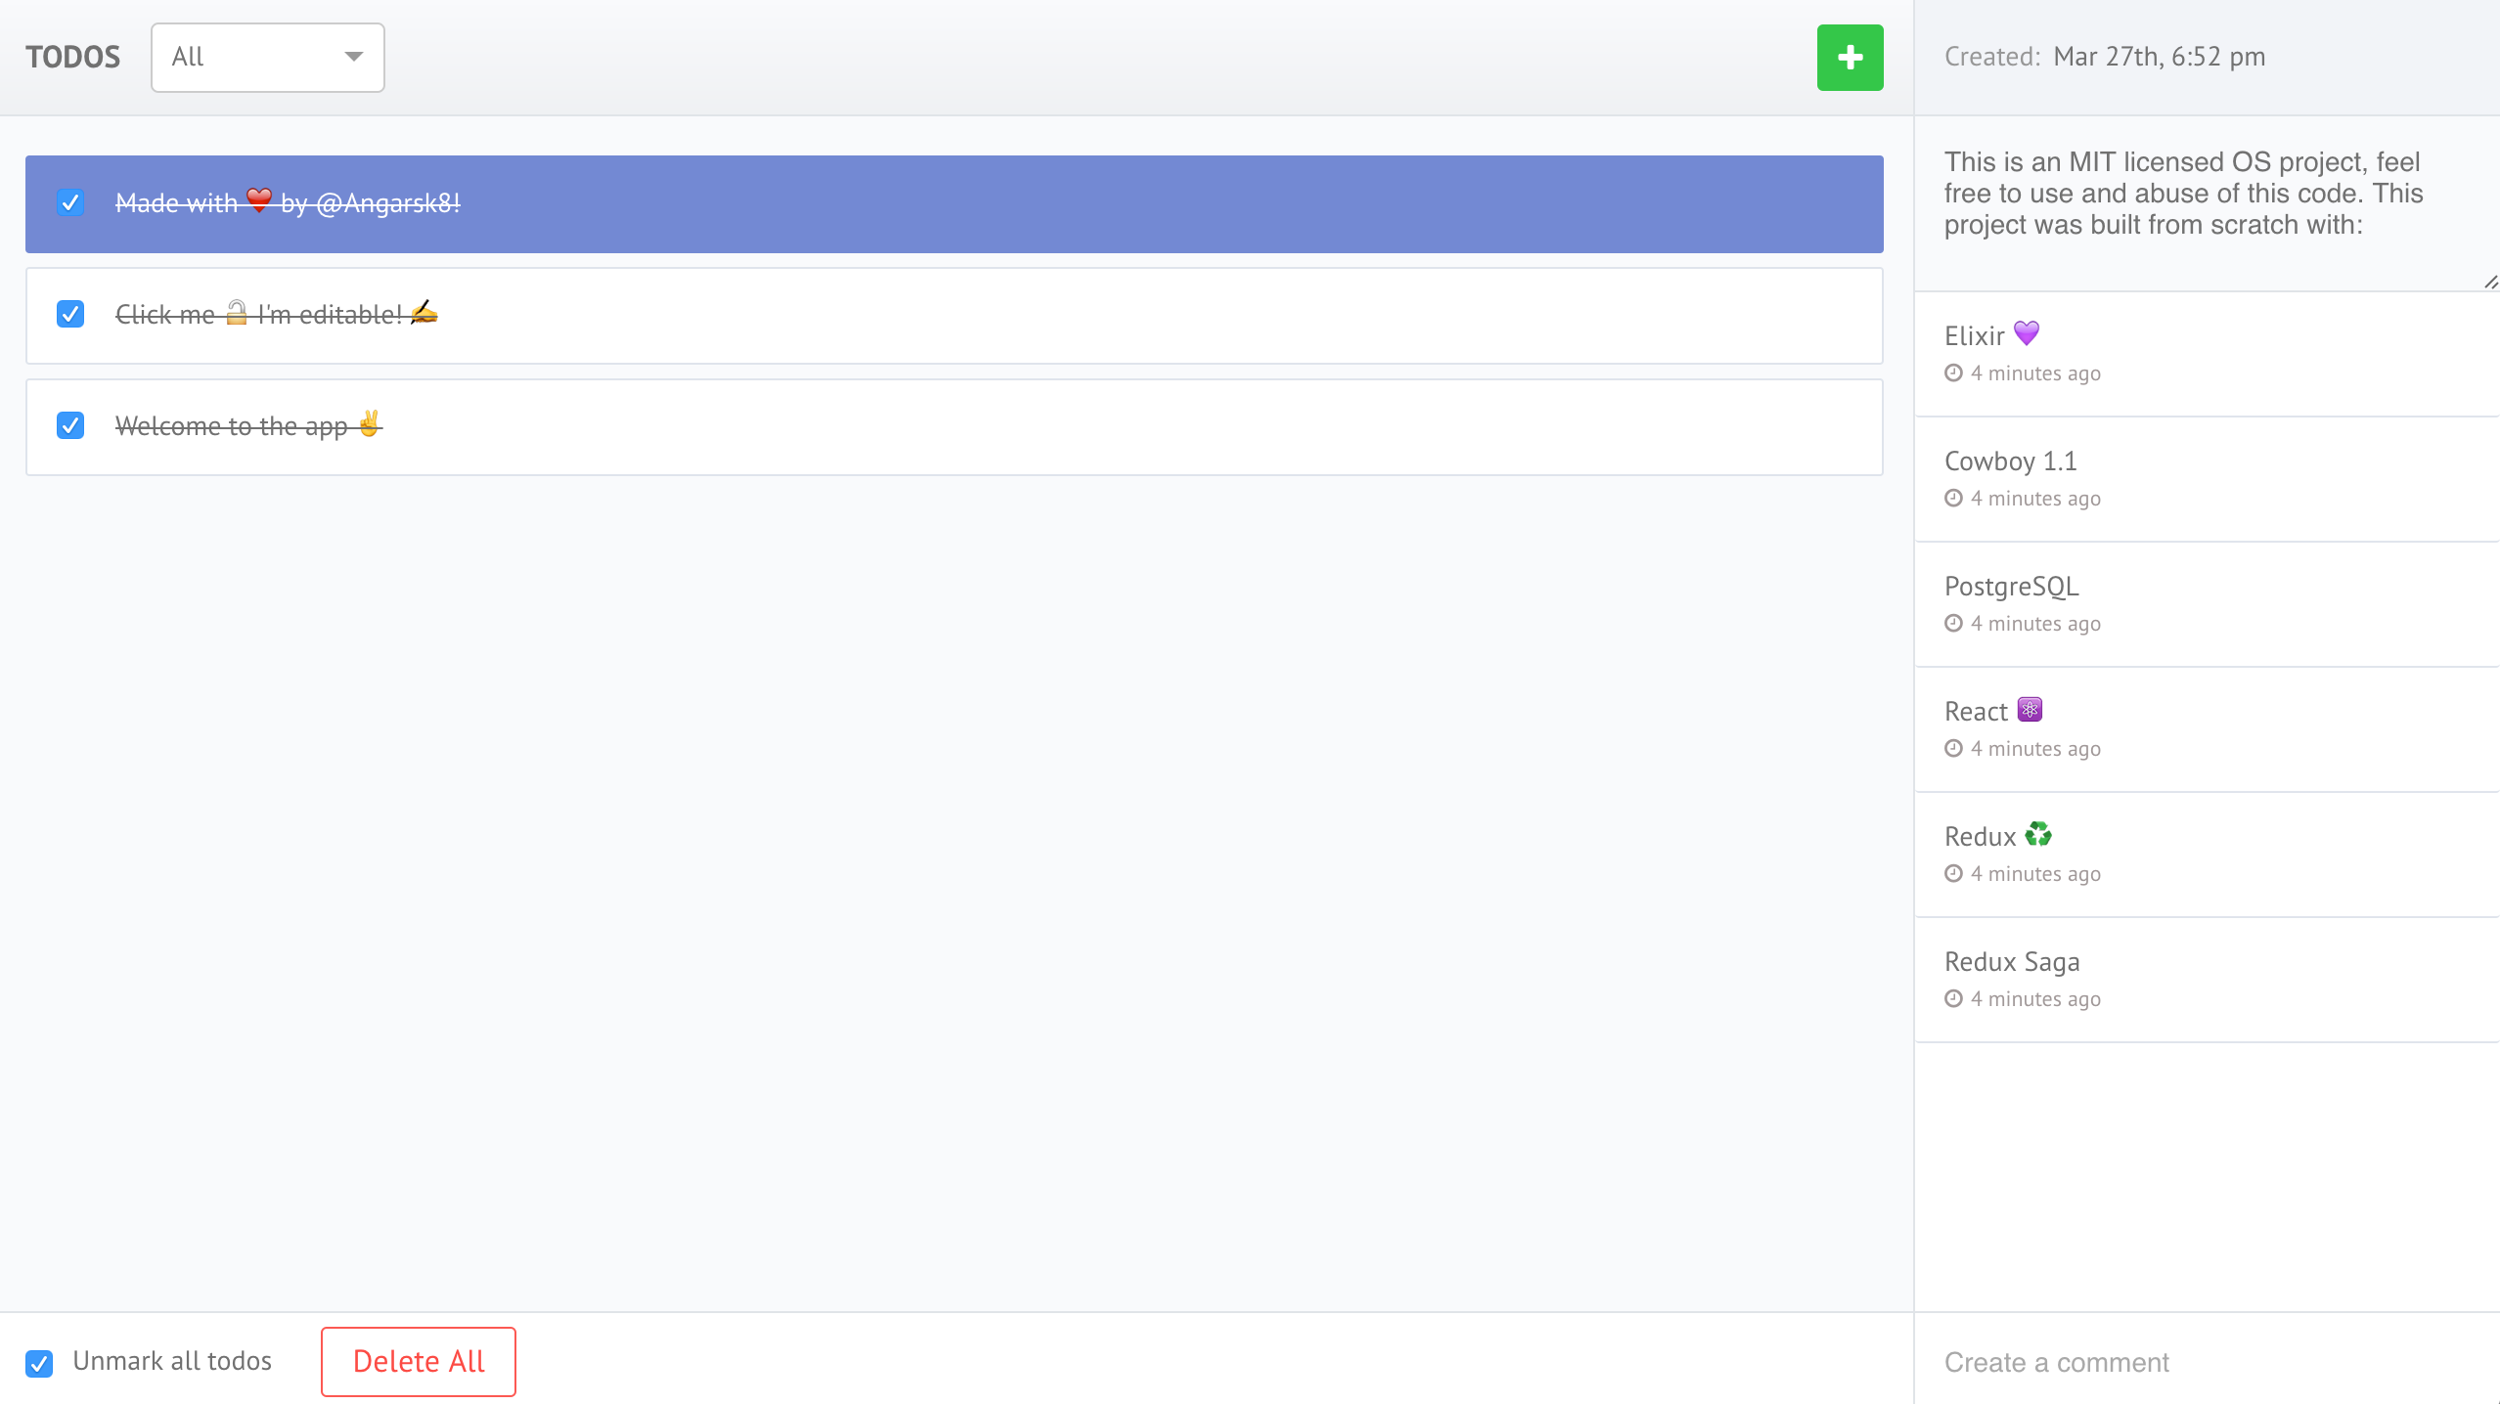Toggle the 'Click me I'm editable' checkbox
Image resolution: width=2500 pixels, height=1404 pixels.
point(72,314)
